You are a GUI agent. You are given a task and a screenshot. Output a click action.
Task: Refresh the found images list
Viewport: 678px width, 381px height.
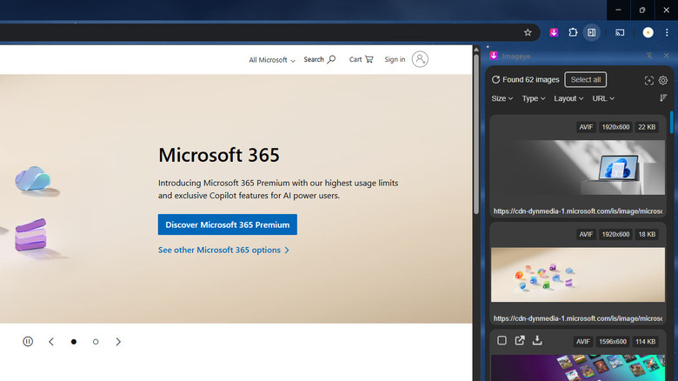click(x=495, y=80)
